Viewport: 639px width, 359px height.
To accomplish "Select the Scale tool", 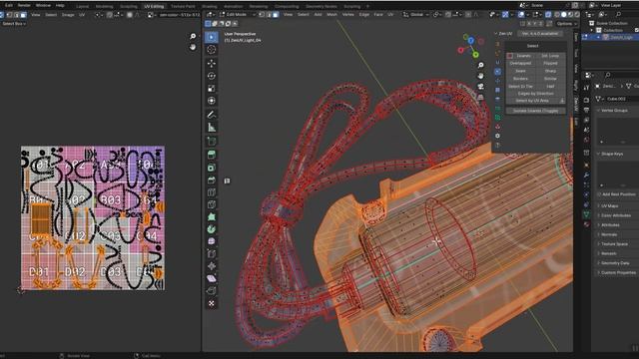I will coord(211,89).
